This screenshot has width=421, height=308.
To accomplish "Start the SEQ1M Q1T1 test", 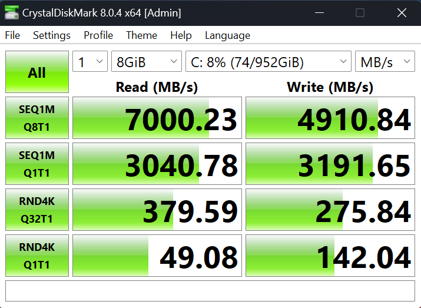I will coord(37,164).
